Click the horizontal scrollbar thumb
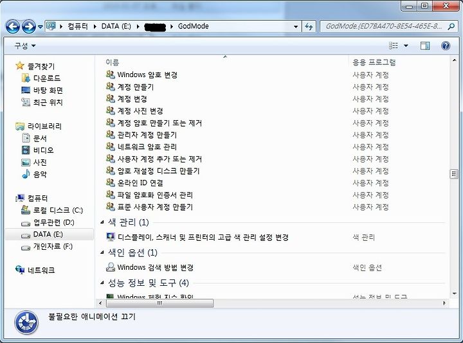This screenshot has height=343, width=463. pos(159,303)
